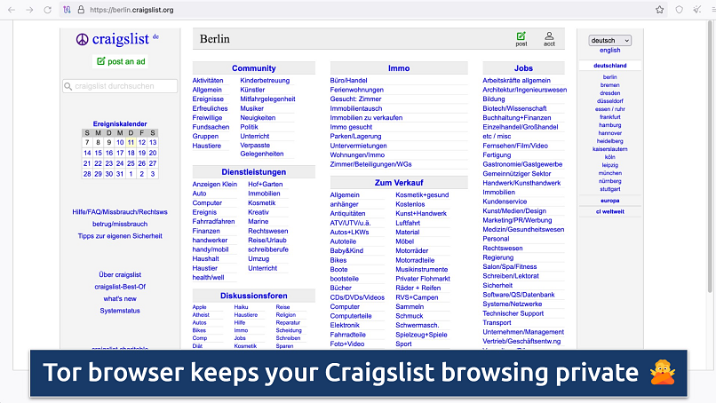Image resolution: width=716 pixels, height=403 pixels.
Task: Open the Jobs section heading
Action: (x=523, y=68)
